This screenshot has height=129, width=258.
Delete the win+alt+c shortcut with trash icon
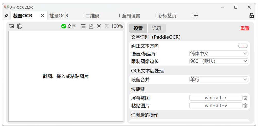tap(245, 98)
